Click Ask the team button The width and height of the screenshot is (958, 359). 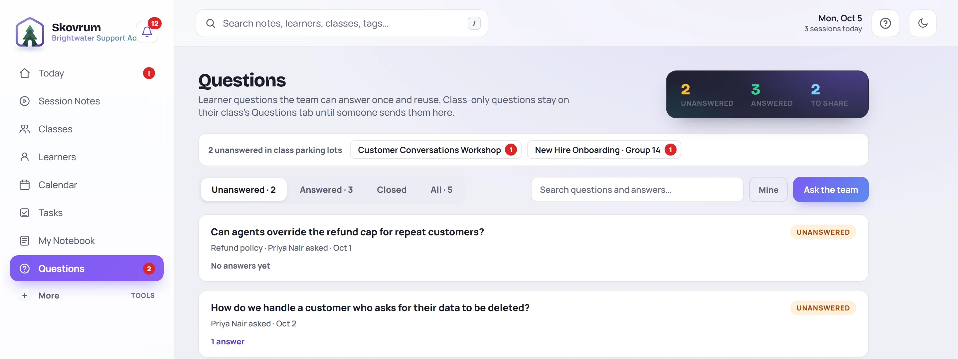831,189
